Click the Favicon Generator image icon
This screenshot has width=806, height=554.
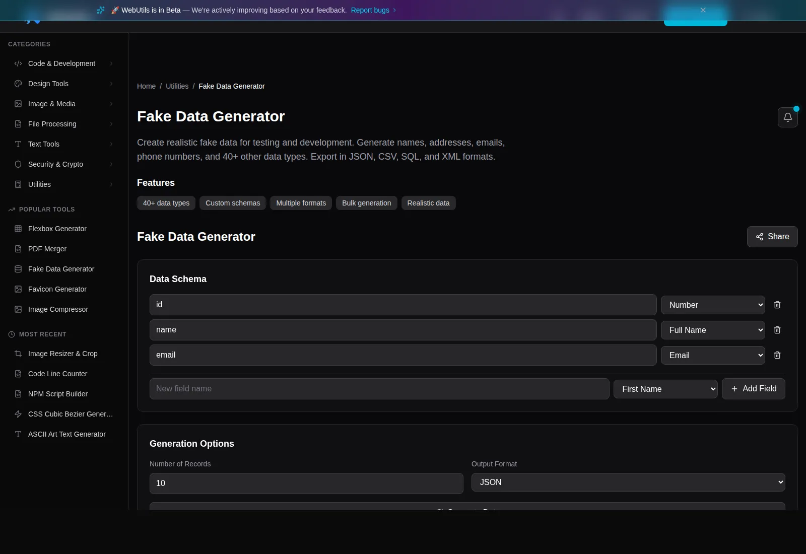click(18, 289)
